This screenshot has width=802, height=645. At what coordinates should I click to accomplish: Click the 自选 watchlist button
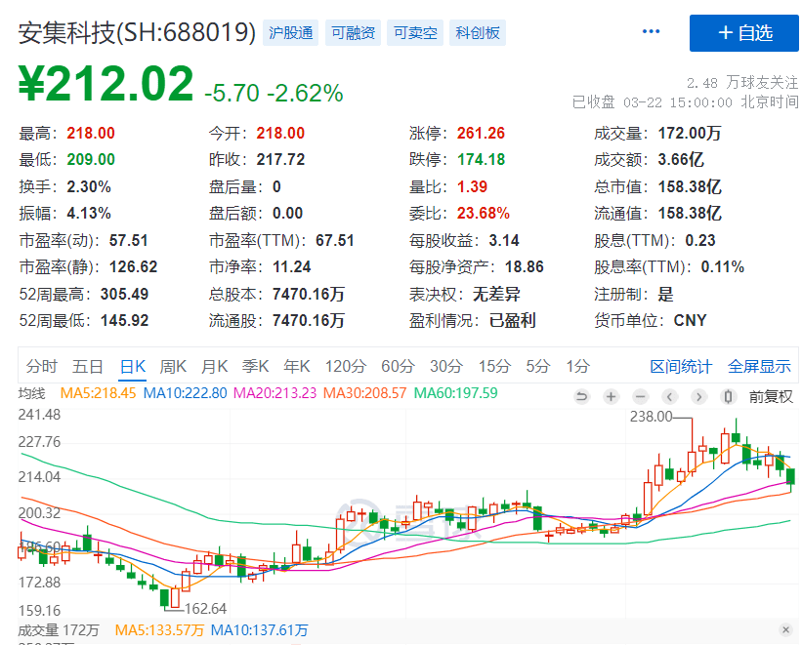[x=744, y=33]
